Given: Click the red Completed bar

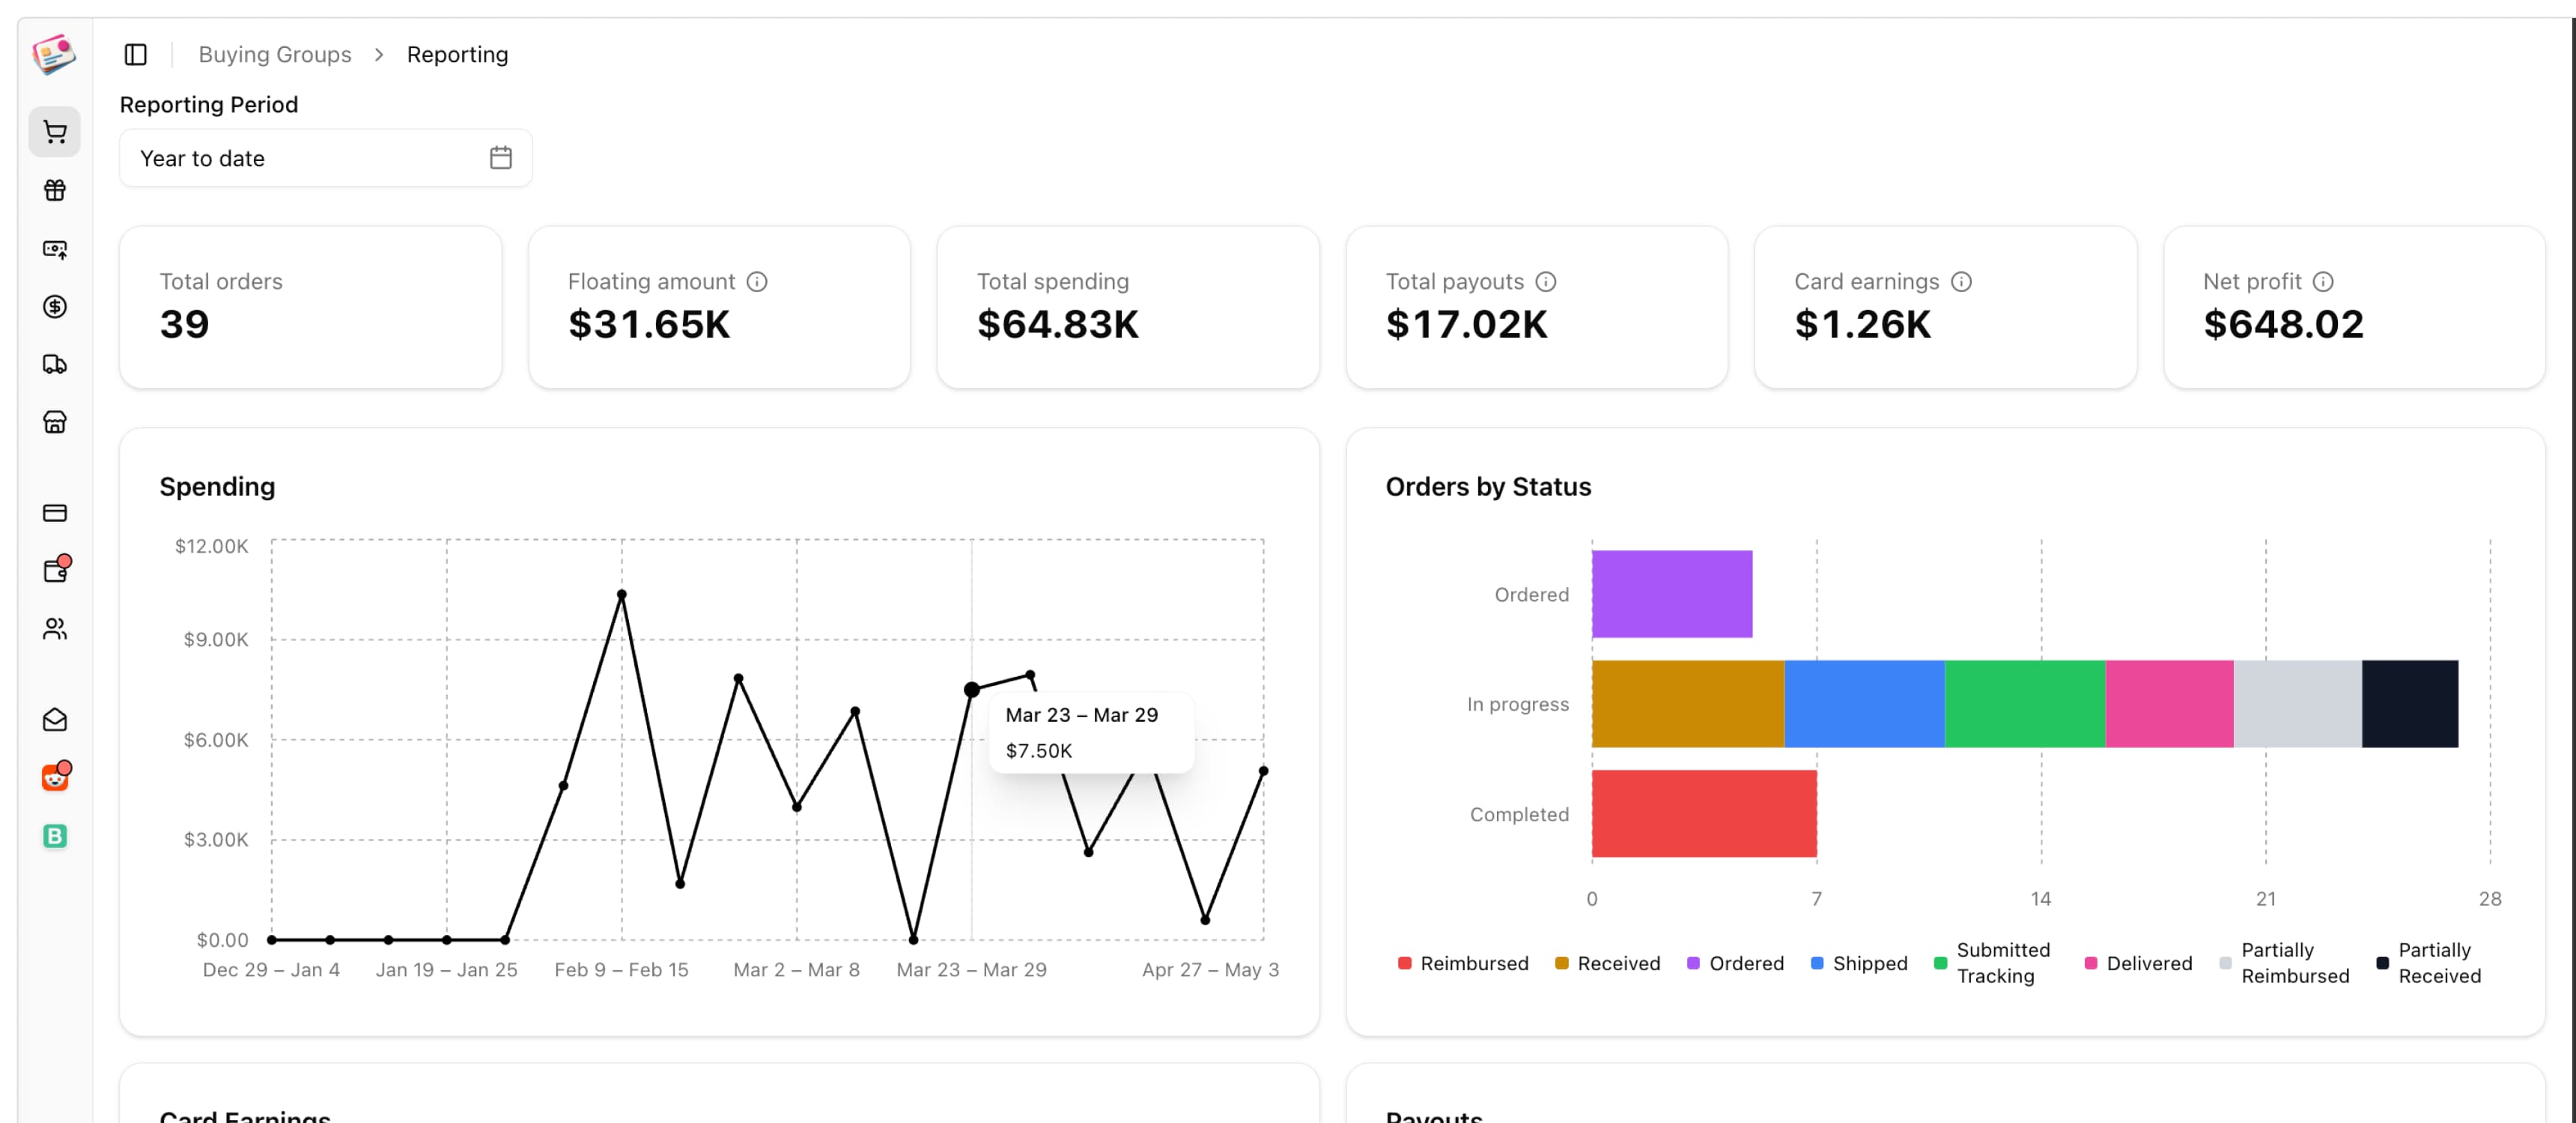Looking at the screenshot, I should pyautogui.click(x=1704, y=814).
